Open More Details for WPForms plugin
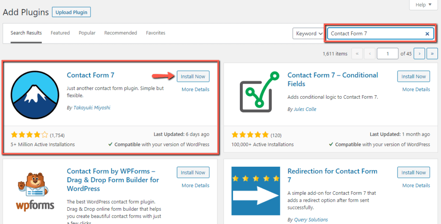This screenshot has height=224, width=441. [x=196, y=186]
